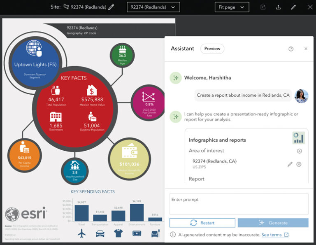316x245 pixels.
Task: Click the Furniture armchair icon
Action: [156, 233]
